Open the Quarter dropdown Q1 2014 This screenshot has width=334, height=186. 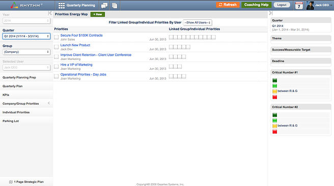tap(26, 36)
